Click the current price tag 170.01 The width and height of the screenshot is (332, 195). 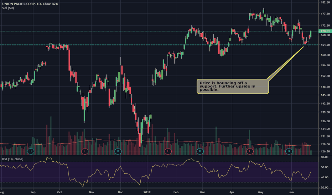click(325, 31)
